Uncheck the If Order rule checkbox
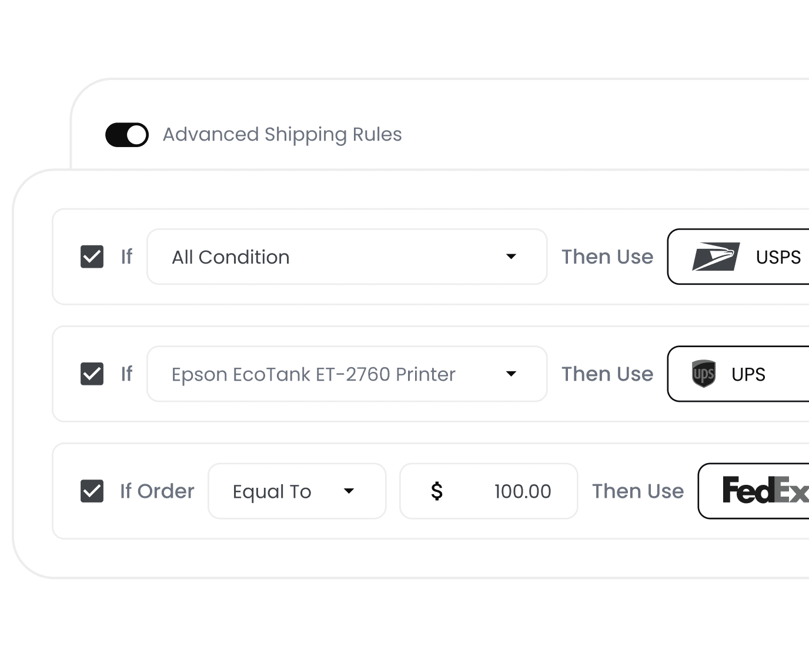The height and width of the screenshot is (659, 809). coord(92,491)
